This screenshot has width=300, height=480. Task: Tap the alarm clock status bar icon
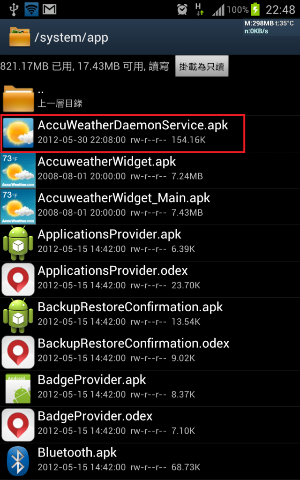point(182,9)
